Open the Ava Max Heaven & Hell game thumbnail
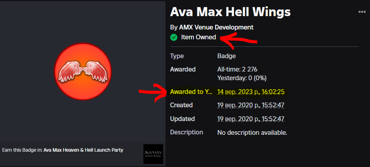This screenshot has height=167, width=370. [153, 154]
